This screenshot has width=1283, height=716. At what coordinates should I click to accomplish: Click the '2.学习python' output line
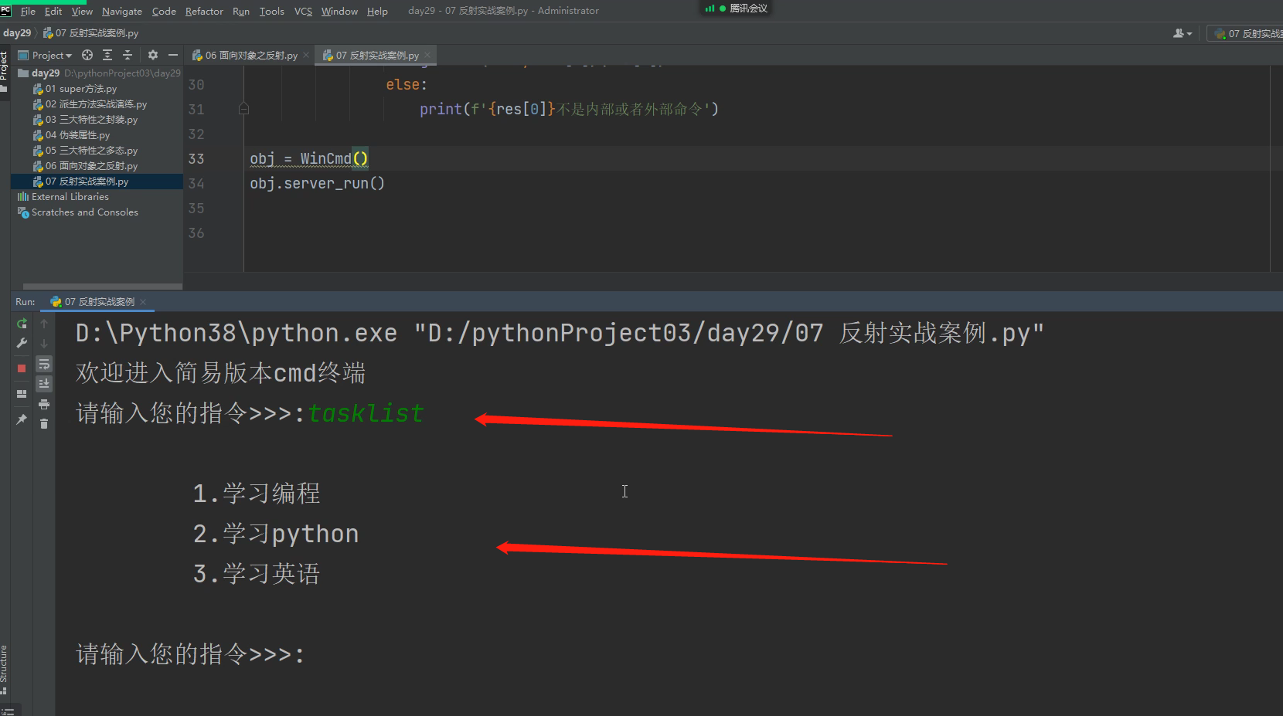tap(276, 534)
